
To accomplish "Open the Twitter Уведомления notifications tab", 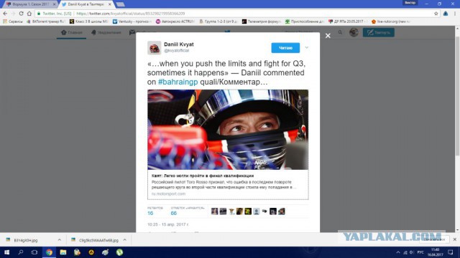I will click(x=106, y=32).
